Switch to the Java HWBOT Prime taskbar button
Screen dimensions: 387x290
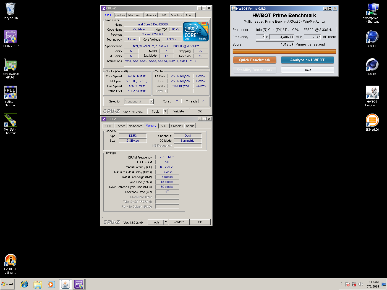pyautogui.click(x=66, y=284)
